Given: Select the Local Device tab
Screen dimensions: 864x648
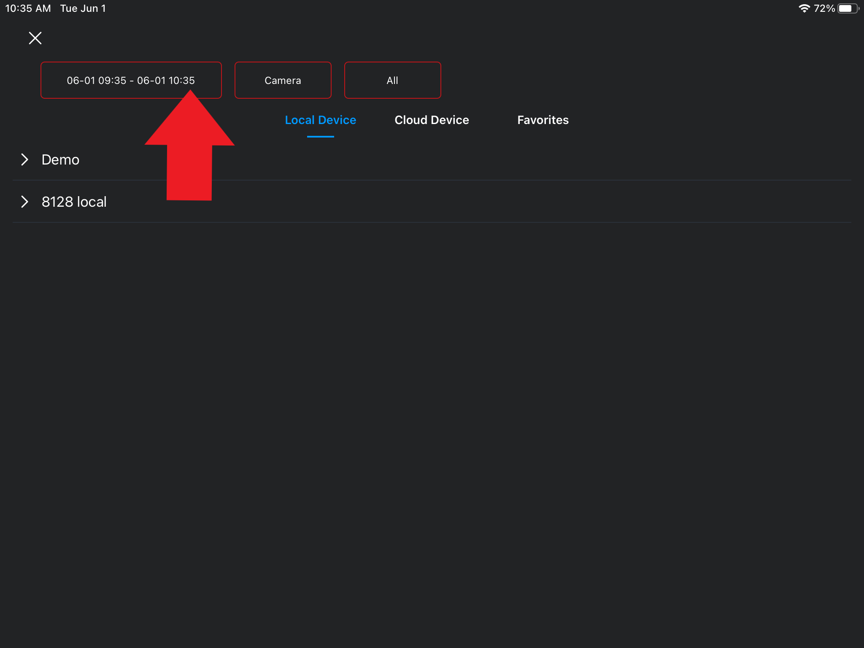Looking at the screenshot, I should tap(320, 120).
